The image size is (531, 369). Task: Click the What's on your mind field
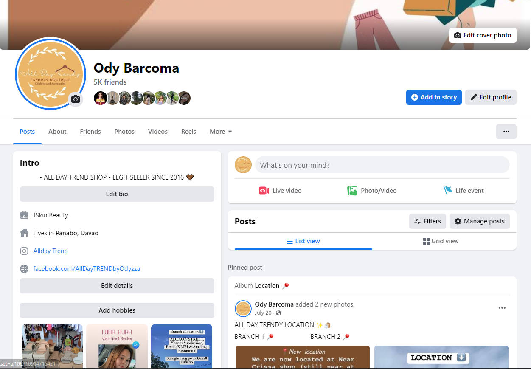click(x=382, y=165)
